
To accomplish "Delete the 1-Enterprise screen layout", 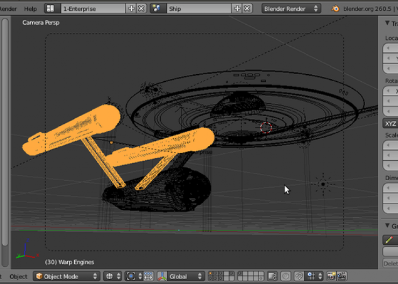I will click(141, 9).
